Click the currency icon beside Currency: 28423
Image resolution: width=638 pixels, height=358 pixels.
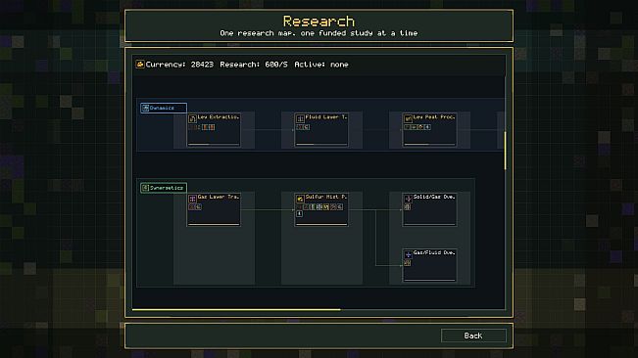click(x=140, y=65)
